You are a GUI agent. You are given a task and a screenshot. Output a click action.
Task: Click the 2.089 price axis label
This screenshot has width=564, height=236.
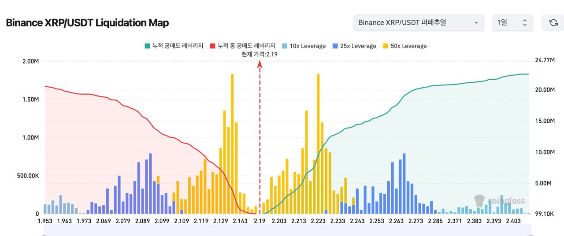[142, 221]
